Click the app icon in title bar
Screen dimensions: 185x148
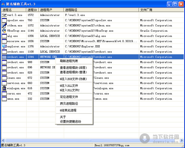coord(3,4)
